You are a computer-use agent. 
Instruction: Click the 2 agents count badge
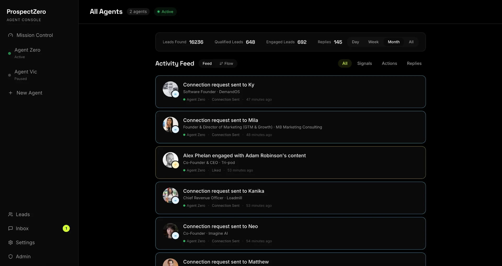point(138,12)
